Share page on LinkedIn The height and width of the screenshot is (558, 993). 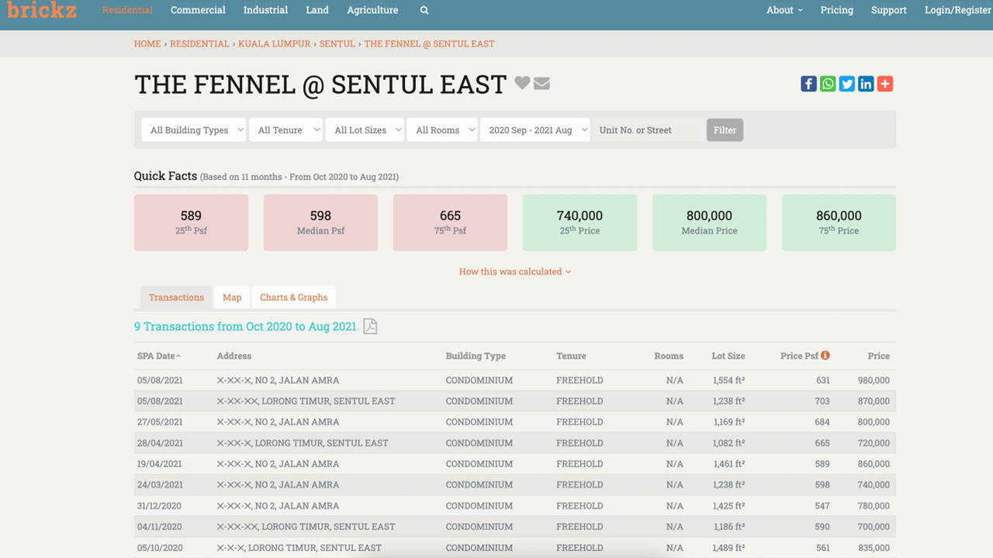click(x=866, y=84)
